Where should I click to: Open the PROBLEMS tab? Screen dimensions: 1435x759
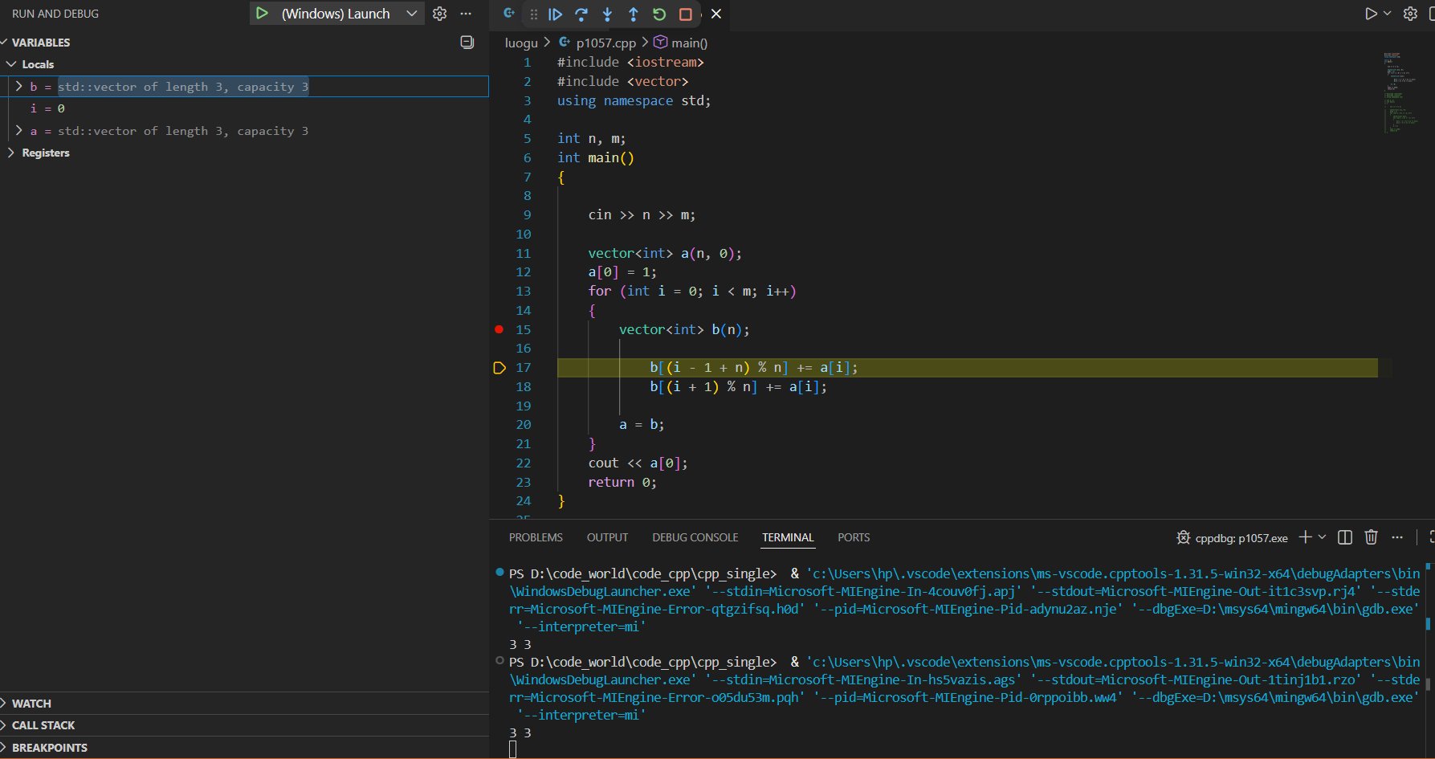[536, 537]
